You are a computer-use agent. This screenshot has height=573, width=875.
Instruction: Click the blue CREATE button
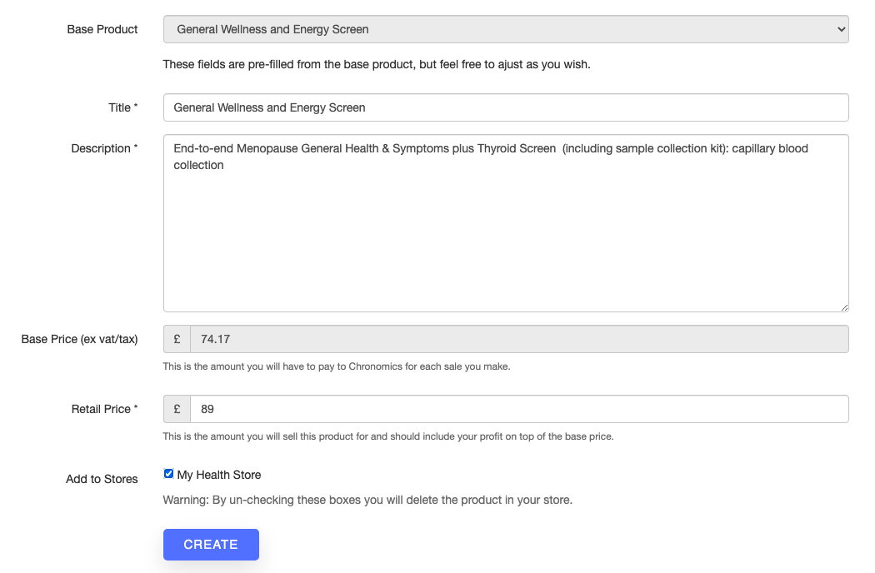tap(211, 545)
